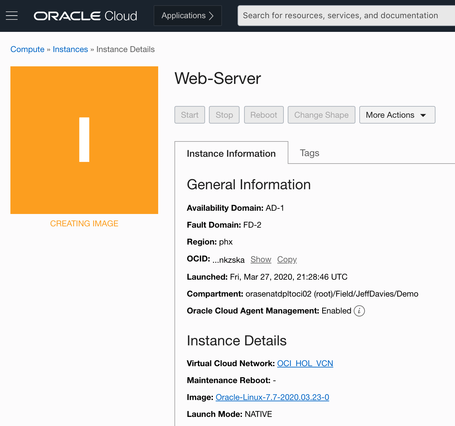
Task: Click the Availability Domain AD-1 value
Action: [275, 208]
